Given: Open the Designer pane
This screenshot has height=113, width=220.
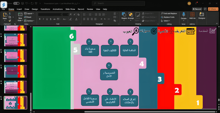Looking at the screenshot, I should tap(202, 16).
